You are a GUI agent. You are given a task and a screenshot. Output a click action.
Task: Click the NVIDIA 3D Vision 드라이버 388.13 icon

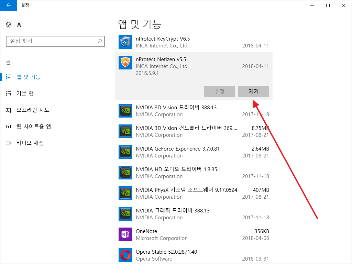125,111
